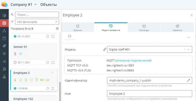The width and height of the screenshot is (196, 101).
Task: Select the hierarchy tree icon in the sidebar
Action: 4,31
